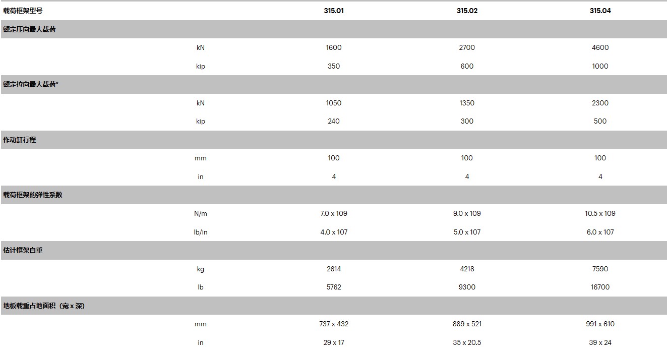Click the 1600 compression load value

click(x=333, y=47)
